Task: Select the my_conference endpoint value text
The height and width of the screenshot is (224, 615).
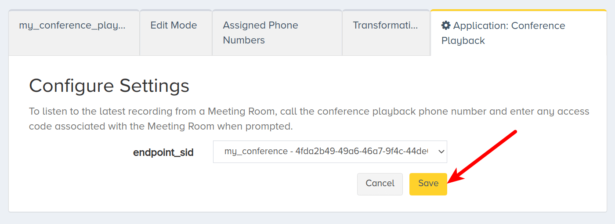Action: click(x=256, y=152)
